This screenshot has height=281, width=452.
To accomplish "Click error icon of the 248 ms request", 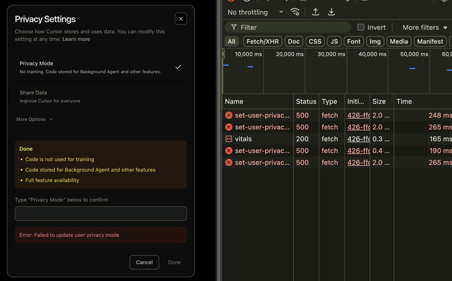I will [229, 115].
